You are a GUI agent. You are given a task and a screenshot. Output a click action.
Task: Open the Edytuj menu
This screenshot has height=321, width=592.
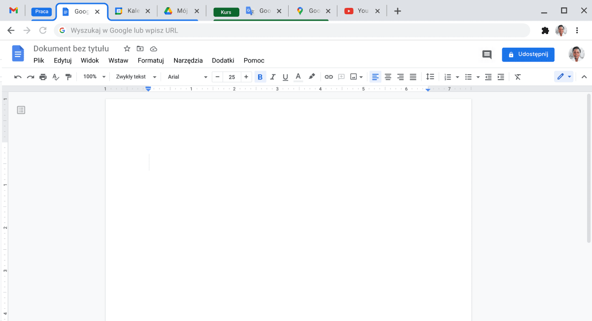[63, 60]
